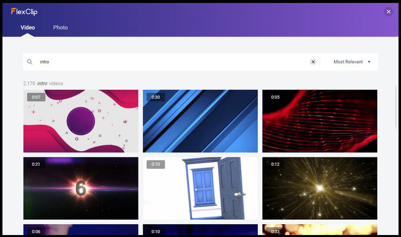
Task: Choose the countdown number 6 video
Action: (x=81, y=189)
